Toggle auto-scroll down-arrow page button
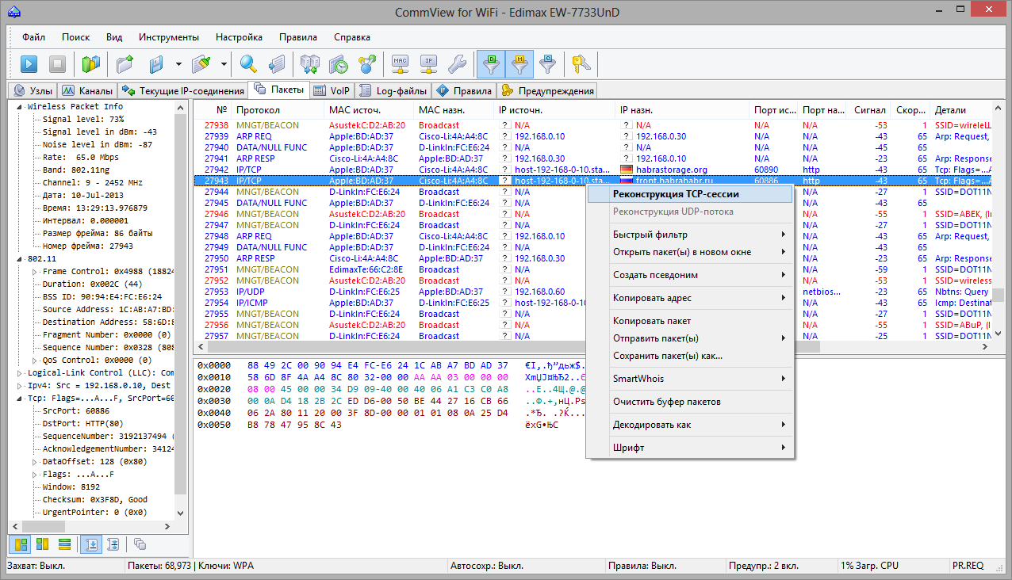 [x=91, y=544]
